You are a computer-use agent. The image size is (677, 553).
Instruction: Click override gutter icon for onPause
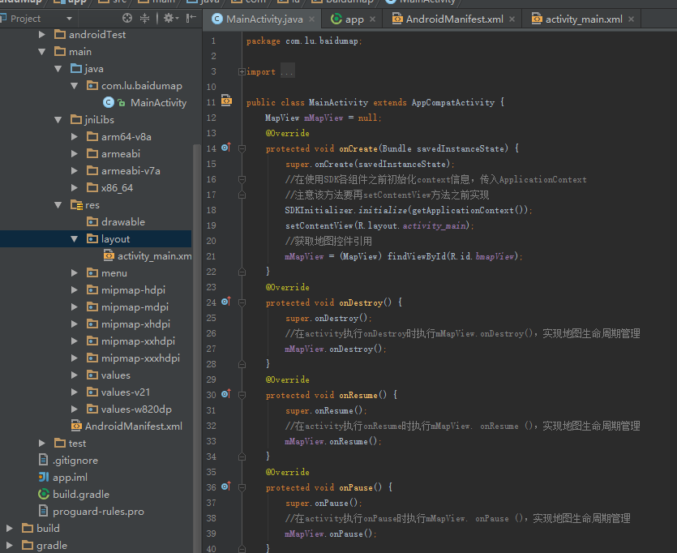pyautogui.click(x=226, y=486)
